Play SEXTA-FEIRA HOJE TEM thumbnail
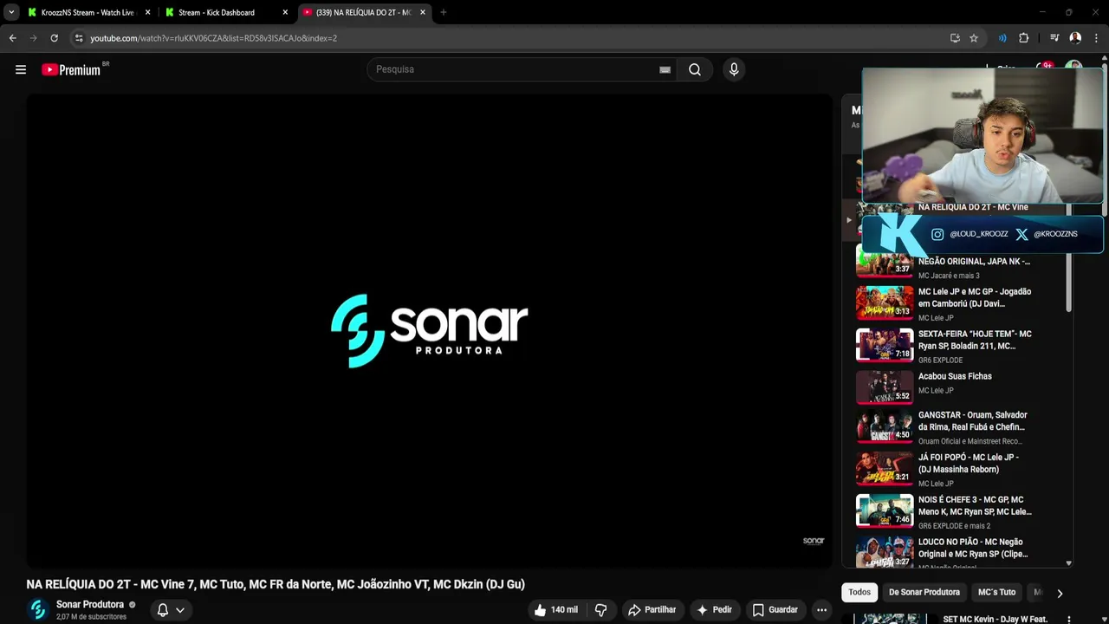1109x624 pixels. point(885,346)
